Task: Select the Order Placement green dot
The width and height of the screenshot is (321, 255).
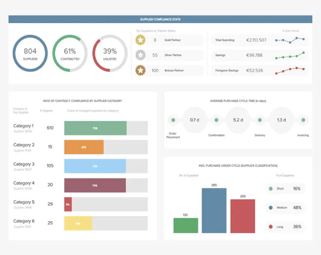Action: tap(173, 120)
